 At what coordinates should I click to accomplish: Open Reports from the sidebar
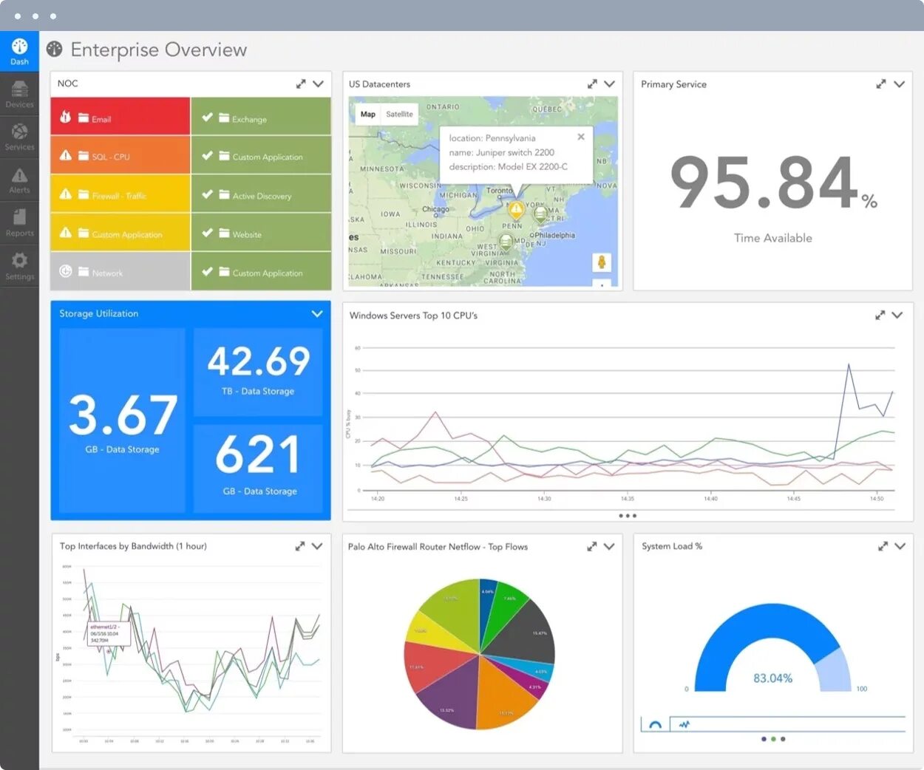pyautogui.click(x=19, y=222)
